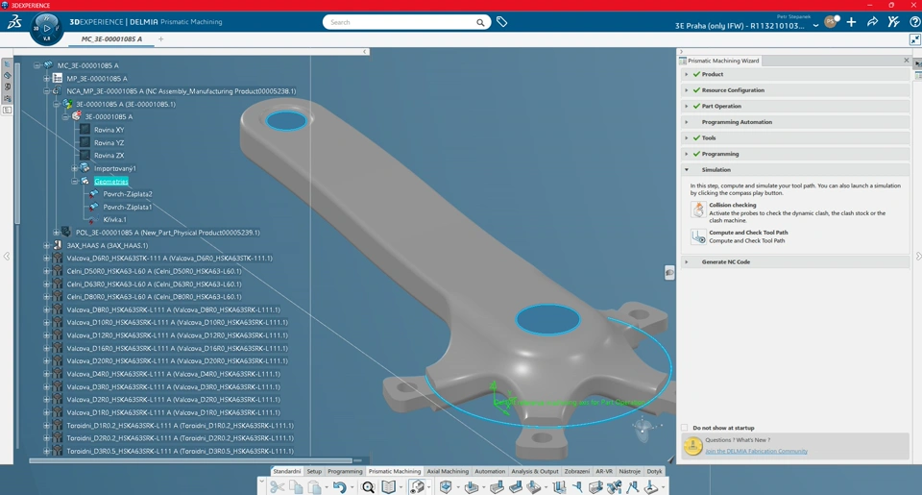Viewport: 922px width, 495px height.
Task: Open the Programming toolbar tab
Action: coord(345,472)
